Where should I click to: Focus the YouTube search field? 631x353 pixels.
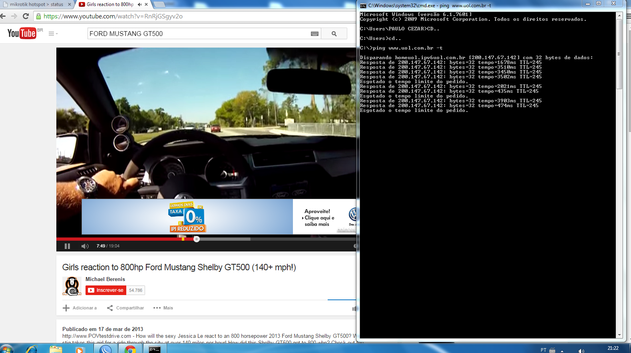[199, 34]
